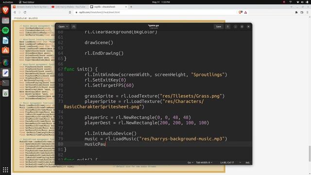The width and height of the screenshot is (311, 175).
Task: Click the playerSrc rectangle line
Action: [x=138, y=118]
